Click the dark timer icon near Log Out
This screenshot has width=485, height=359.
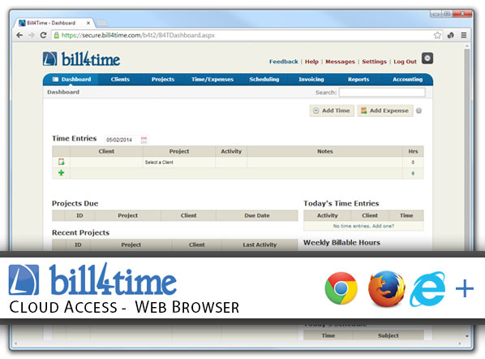click(427, 58)
